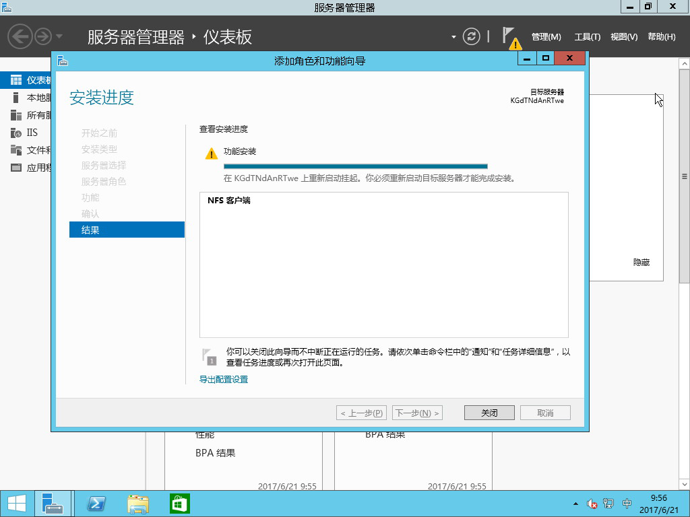Click the back navigation arrow icon
Screen dimensions: 690x517
pyautogui.click(x=20, y=36)
